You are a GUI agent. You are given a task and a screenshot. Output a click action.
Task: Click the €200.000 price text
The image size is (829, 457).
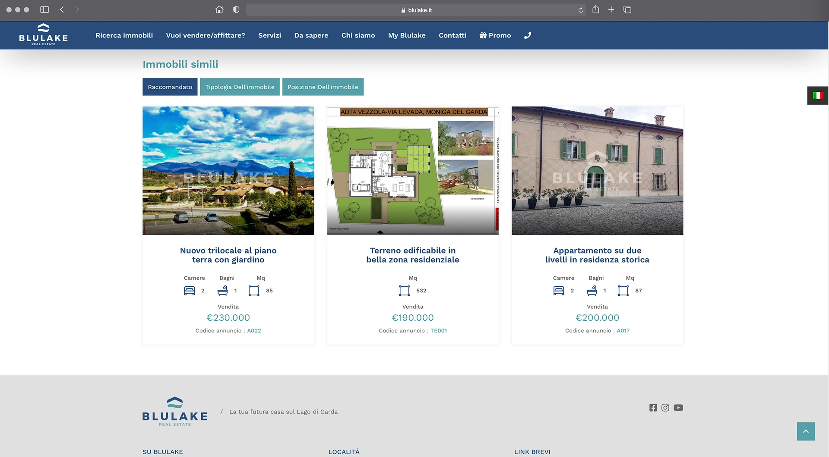tap(597, 318)
